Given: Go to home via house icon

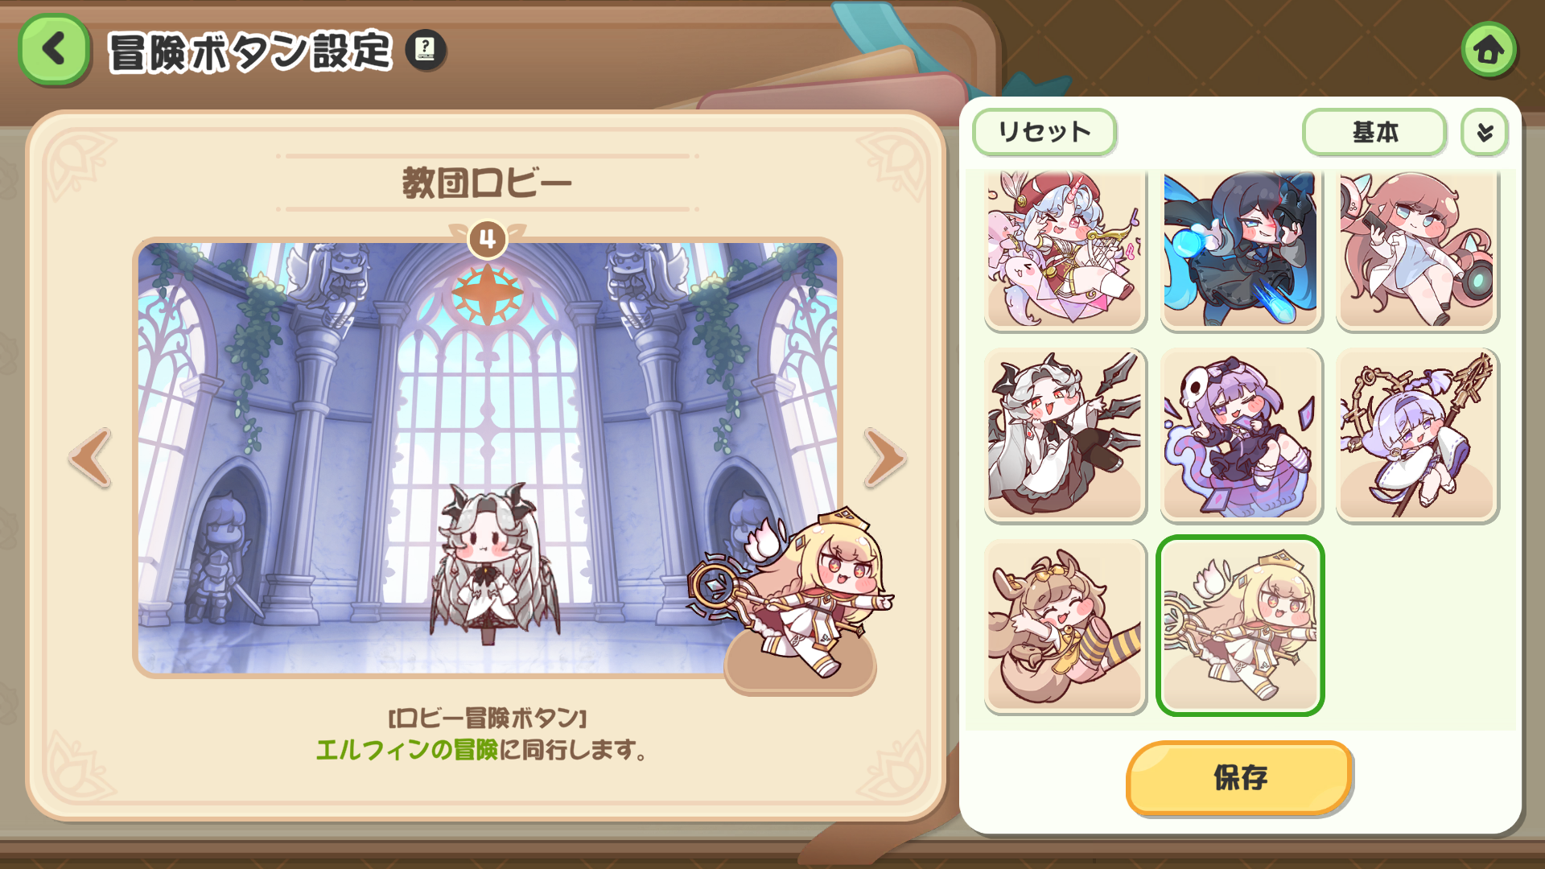Looking at the screenshot, I should coord(1489,50).
